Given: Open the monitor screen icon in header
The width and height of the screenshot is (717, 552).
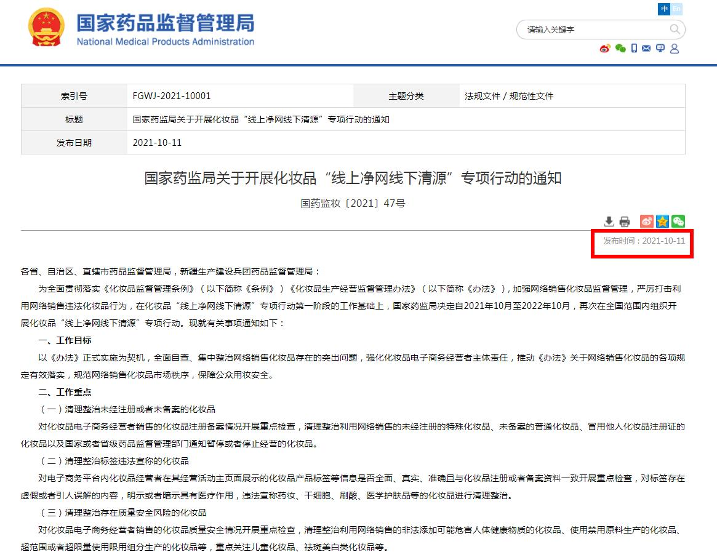Looking at the screenshot, I should tap(660, 49).
